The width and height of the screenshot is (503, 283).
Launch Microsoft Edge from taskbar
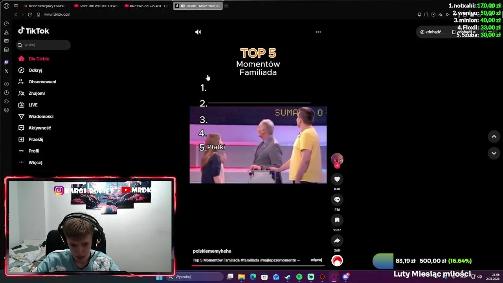[253, 277]
